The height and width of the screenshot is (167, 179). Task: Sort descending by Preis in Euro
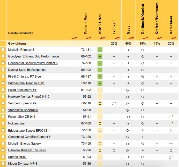click(90, 38)
